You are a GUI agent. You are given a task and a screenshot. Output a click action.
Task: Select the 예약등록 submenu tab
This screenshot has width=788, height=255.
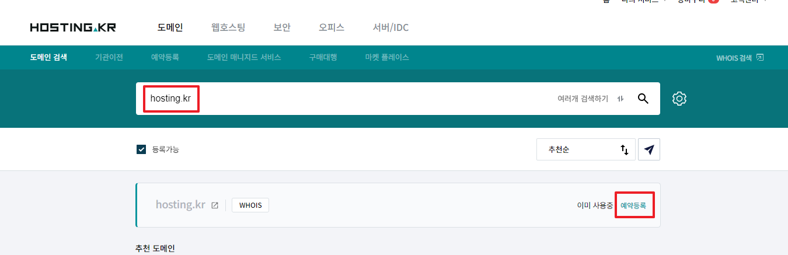[x=165, y=57]
